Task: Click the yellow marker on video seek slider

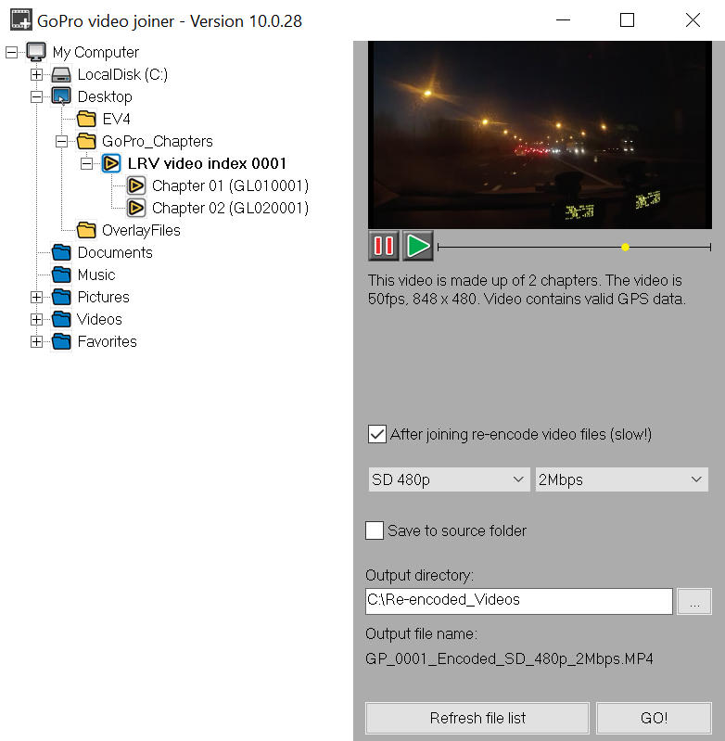Action: coord(625,247)
